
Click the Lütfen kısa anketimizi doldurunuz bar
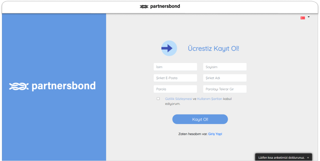tap(281, 157)
